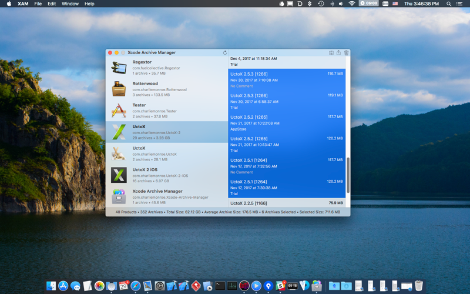This screenshot has width=470, height=294.
Task: Open Finder from the dock
Action: [x=51, y=286]
